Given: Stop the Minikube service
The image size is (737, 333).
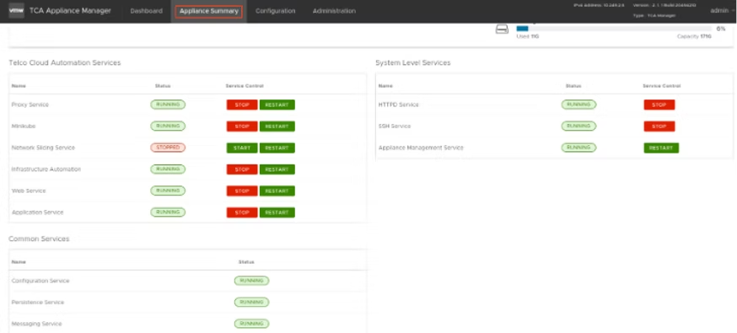Looking at the screenshot, I should tap(242, 126).
